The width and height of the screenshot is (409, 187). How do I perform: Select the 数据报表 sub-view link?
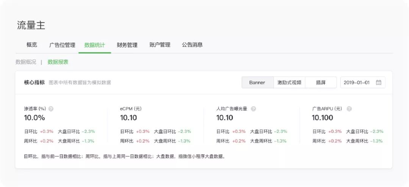point(58,62)
